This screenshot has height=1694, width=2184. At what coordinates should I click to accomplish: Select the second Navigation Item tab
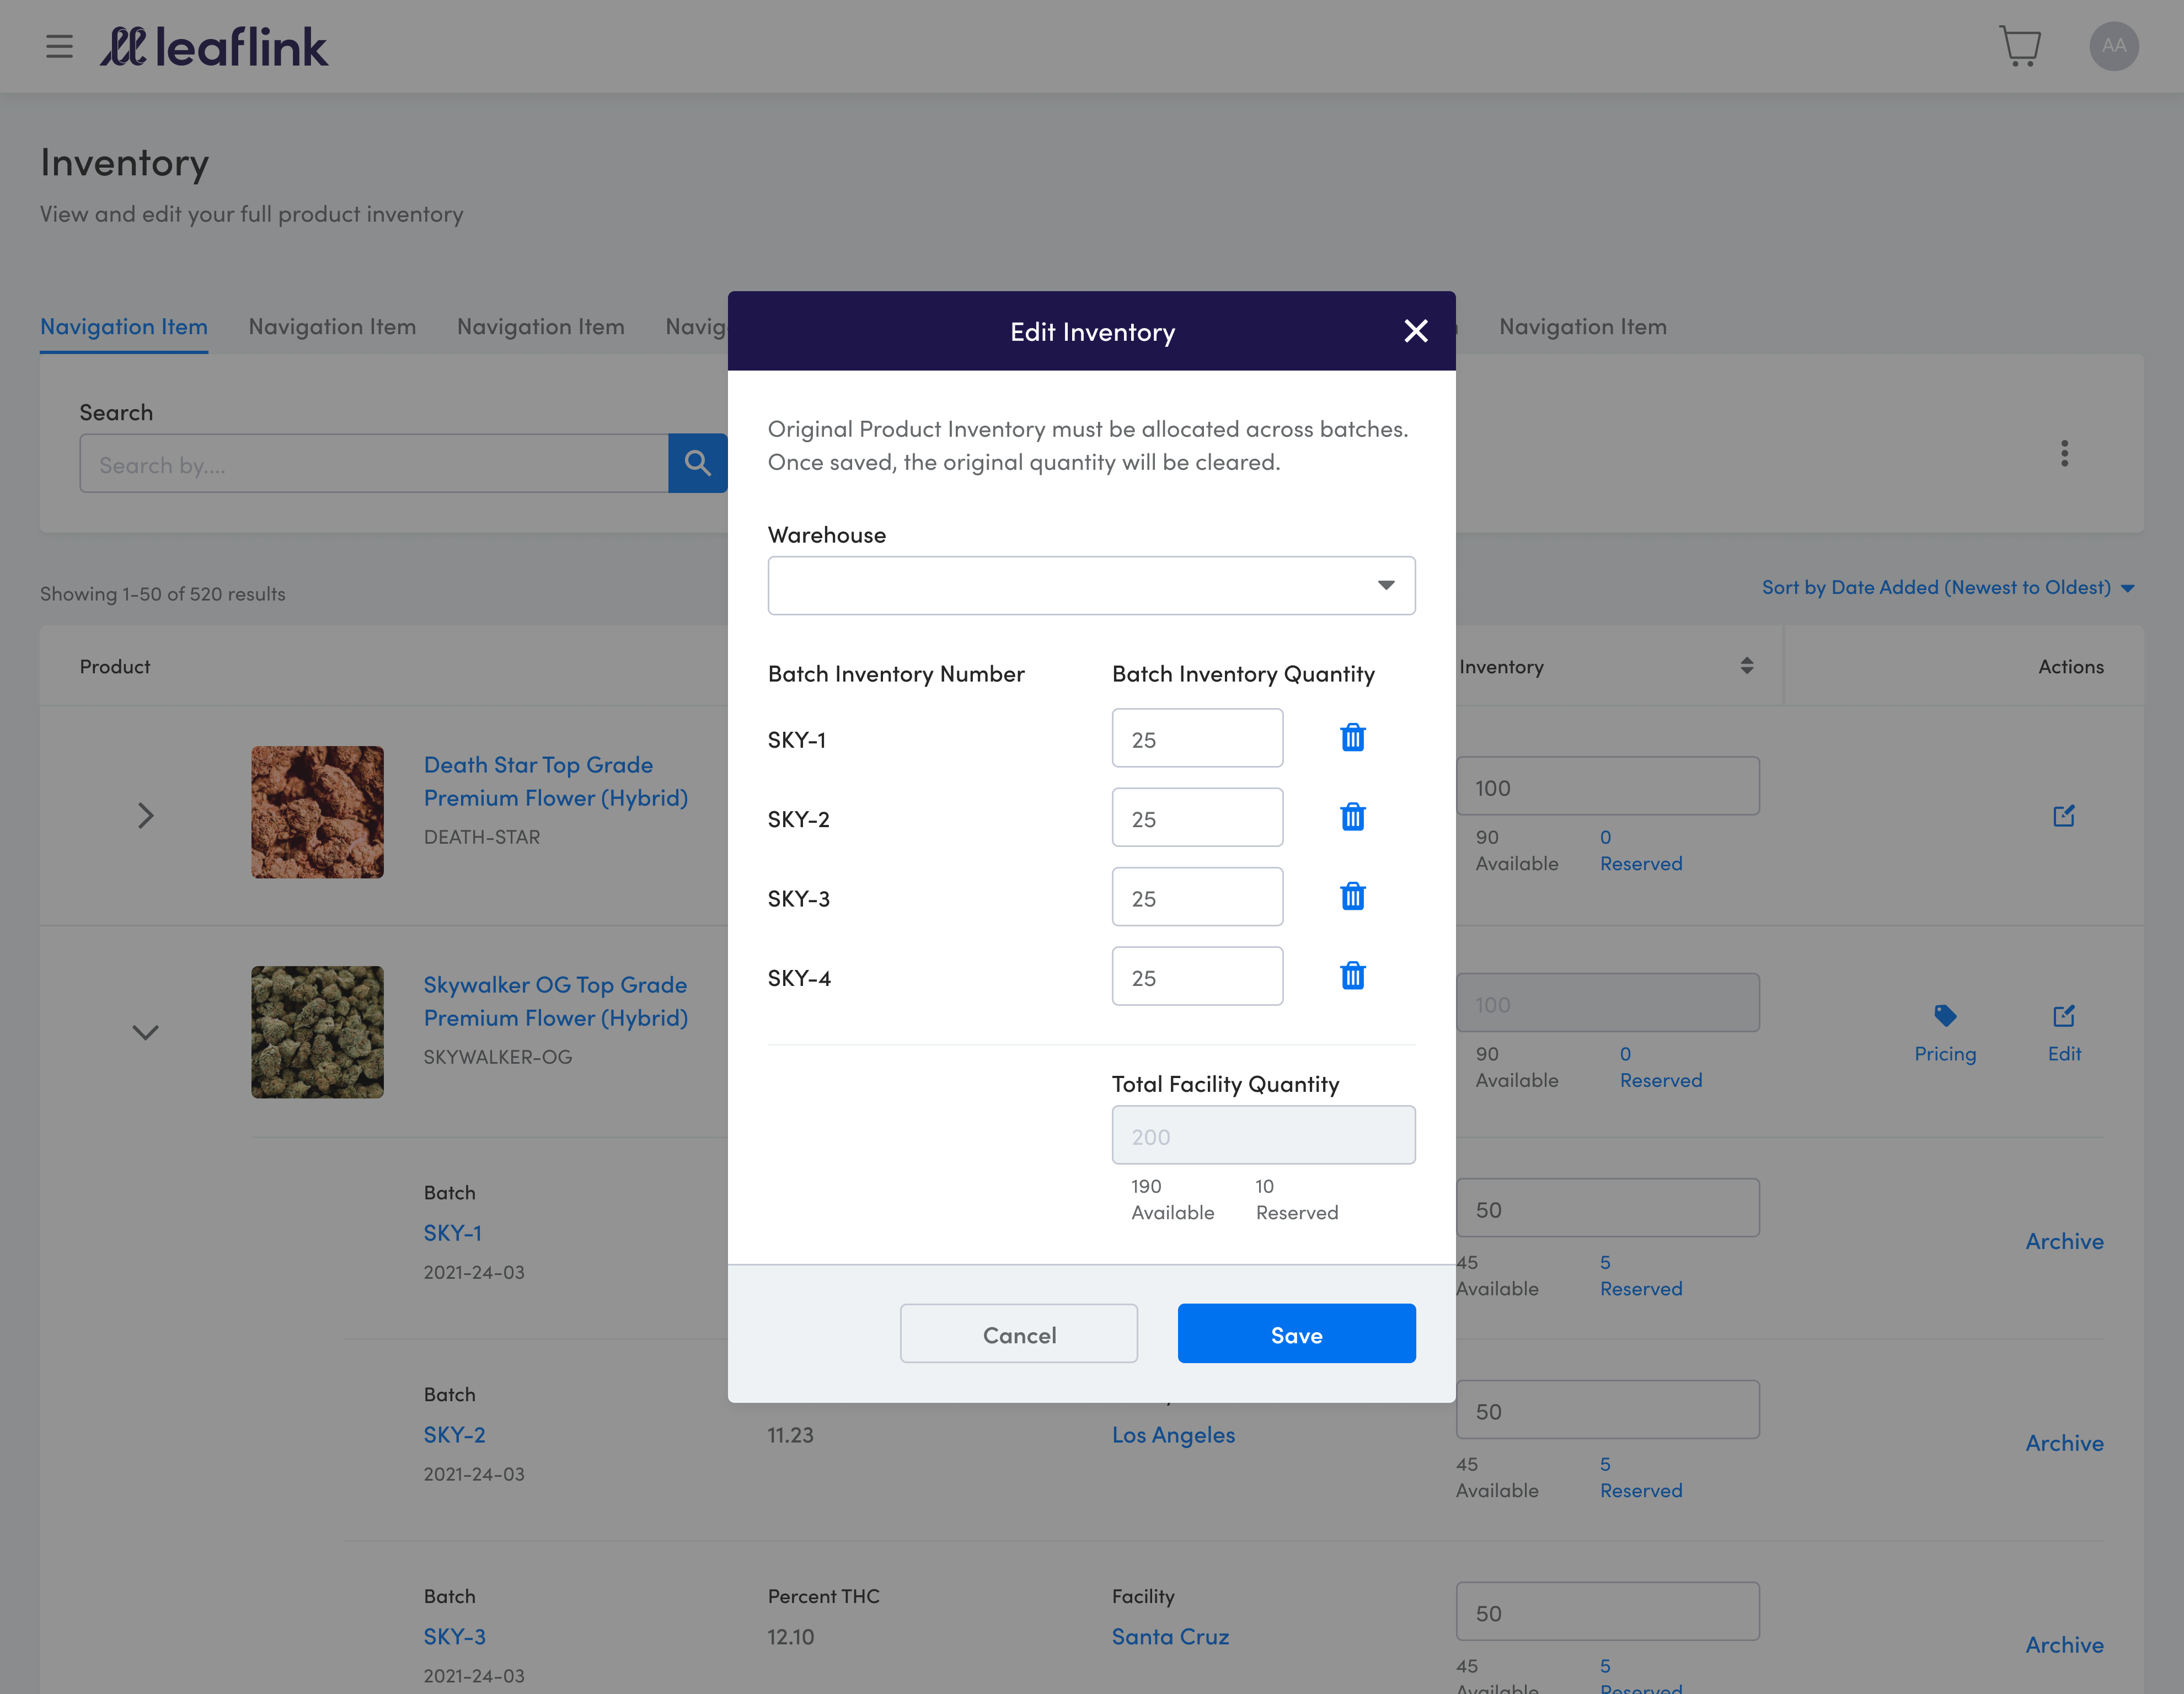point(332,327)
